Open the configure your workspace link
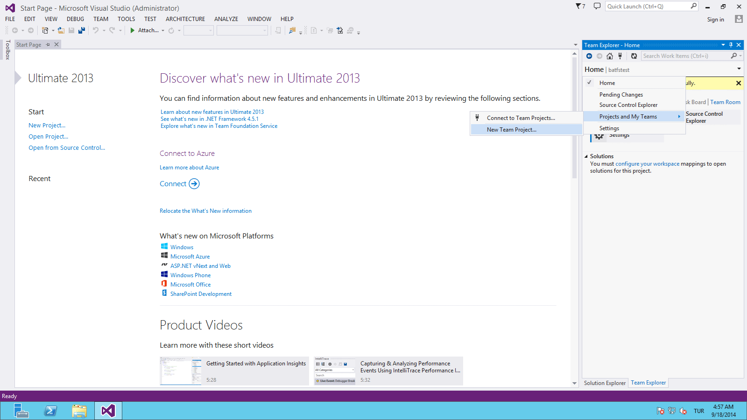 [647, 164]
